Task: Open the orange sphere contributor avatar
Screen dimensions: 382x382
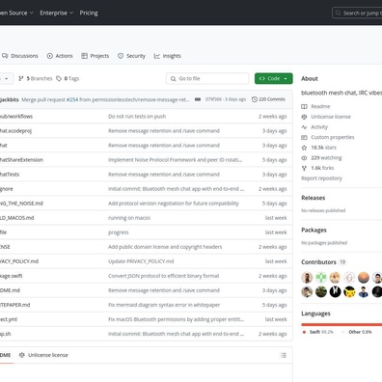Action: (x=364, y=277)
